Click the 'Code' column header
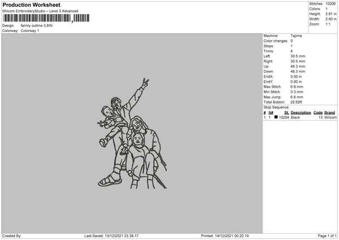339x240 pixels. [x=318, y=113]
